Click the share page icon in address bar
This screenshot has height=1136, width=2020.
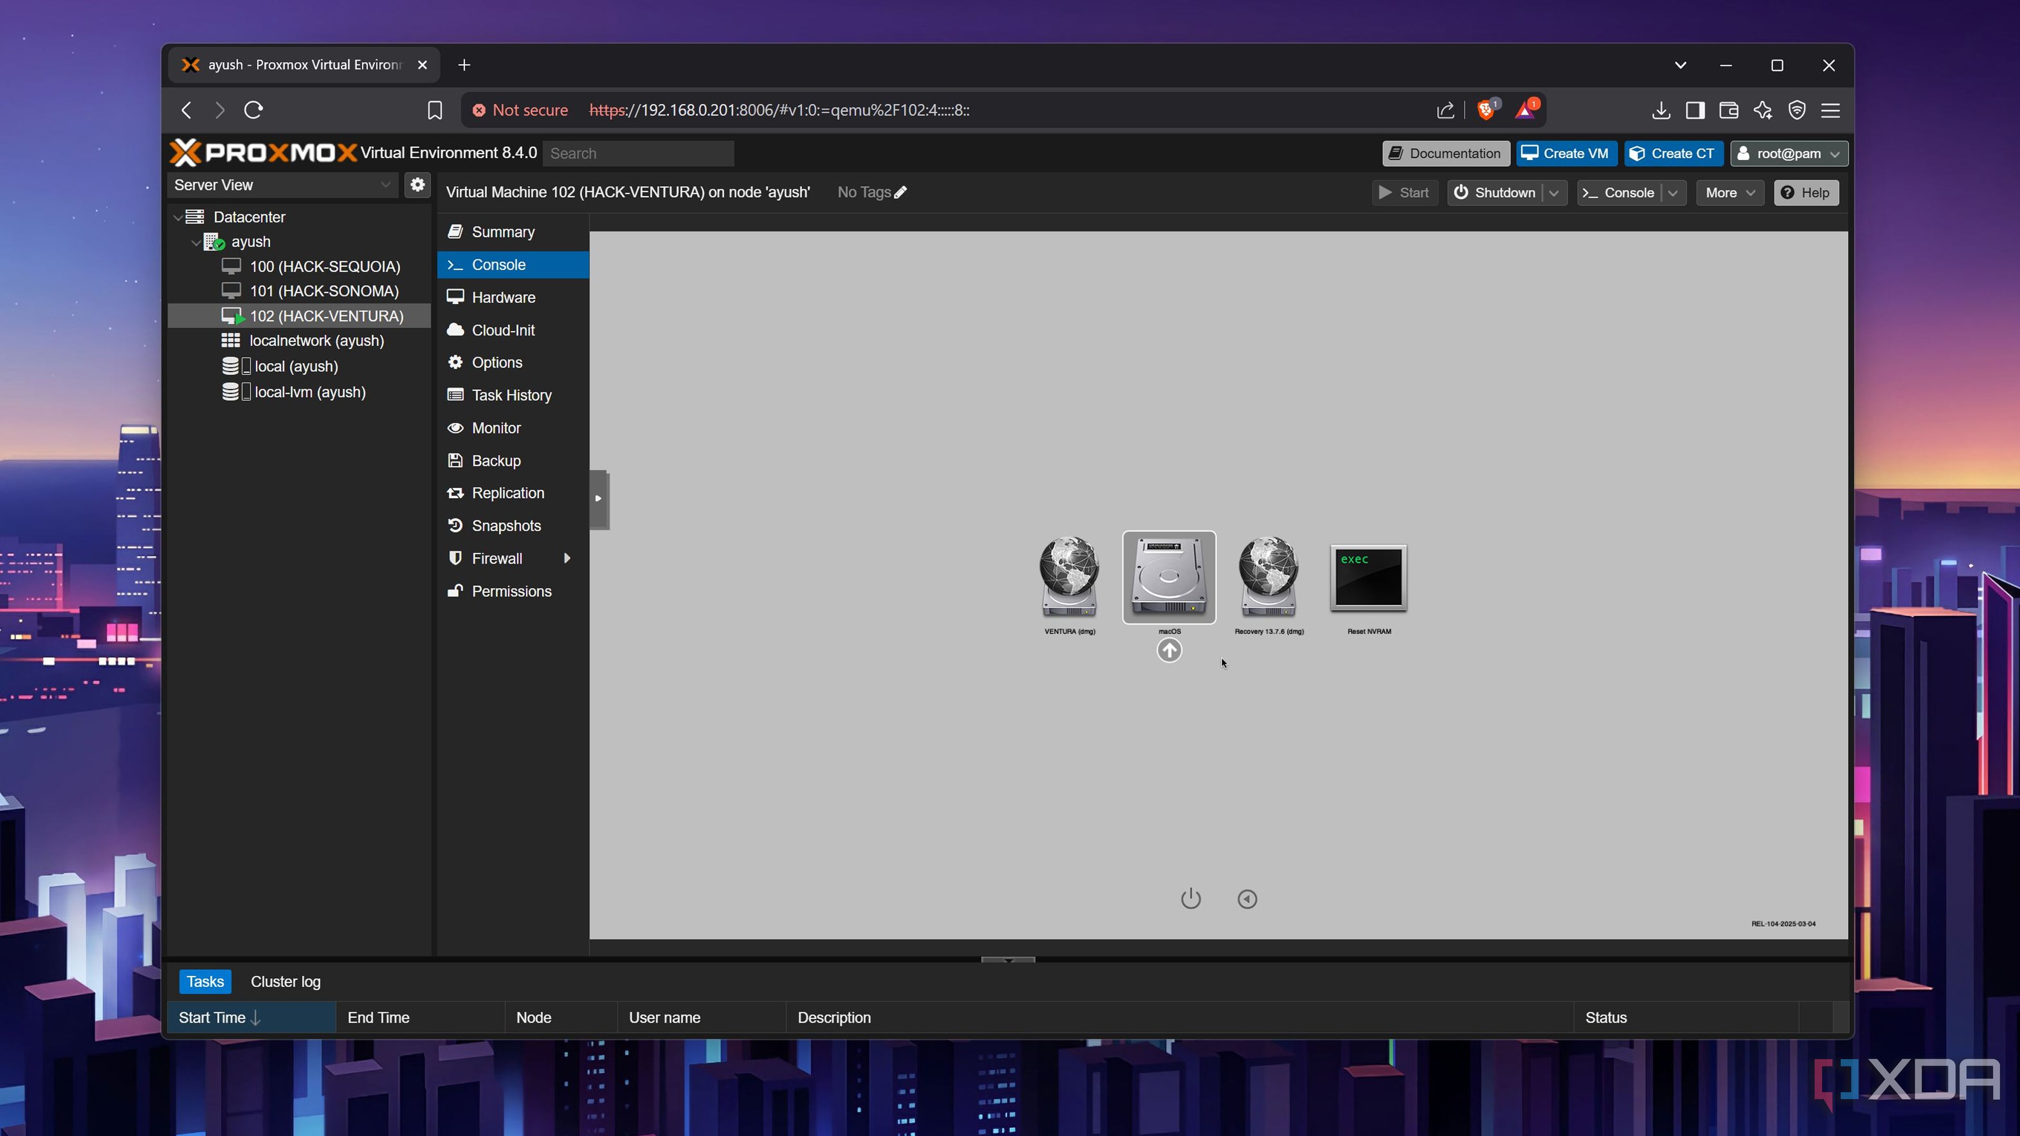[x=1445, y=110]
